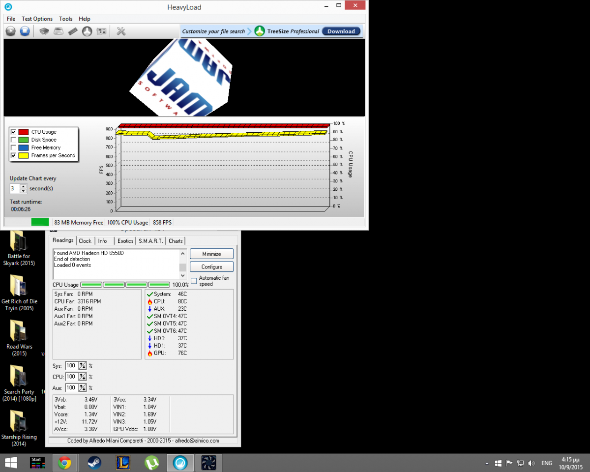Image resolution: width=590 pixels, height=472 pixels.
Task: Uncheck the CPU Usage chart checkbox
Action: click(x=13, y=132)
